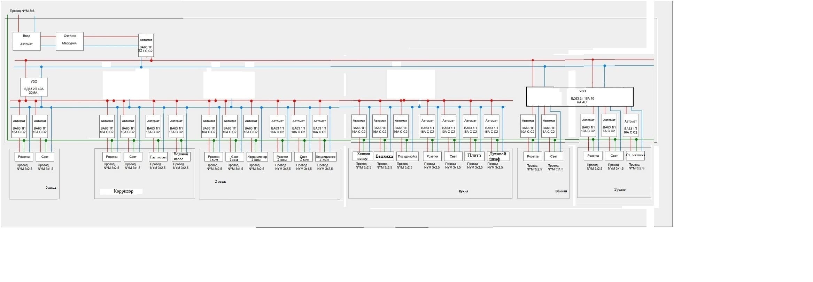
Task: Select the Ст. машина load box
Action: click(x=635, y=155)
